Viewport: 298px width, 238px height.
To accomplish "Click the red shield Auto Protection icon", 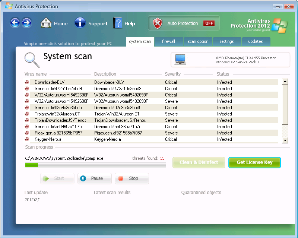I will tap(158, 23).
